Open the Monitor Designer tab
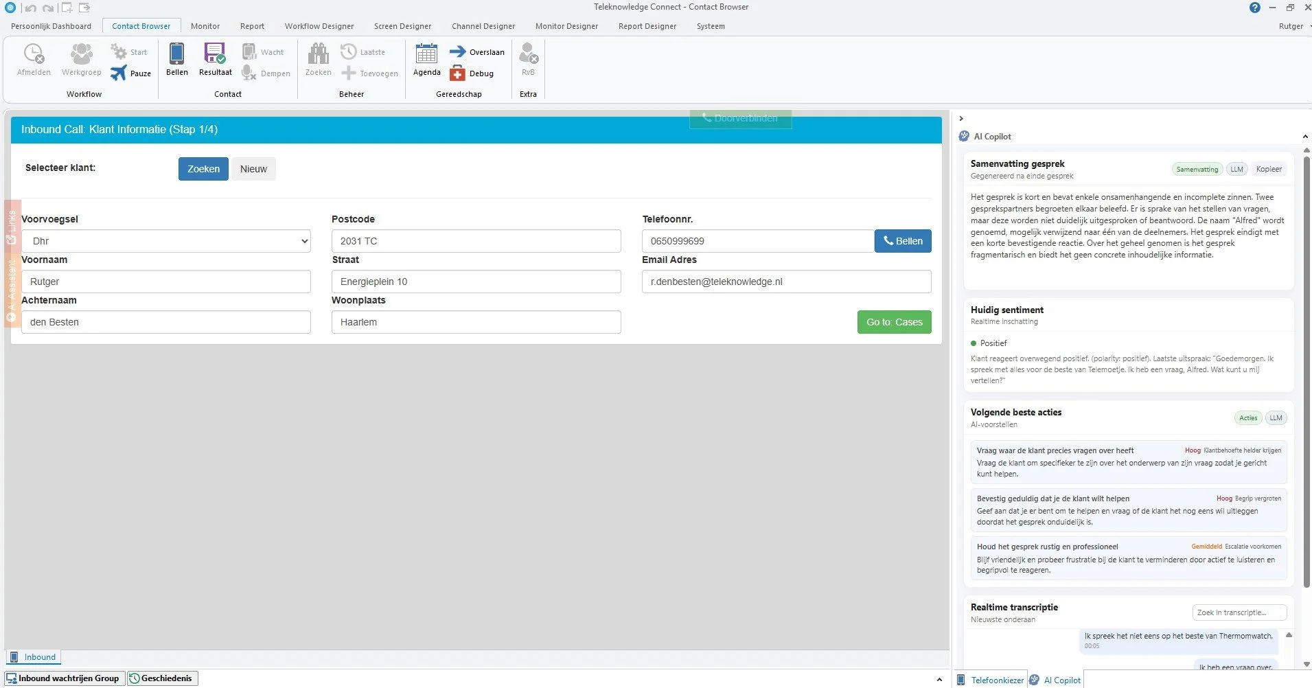The width and height of the screenshot is (1312, 688). [566, 26]
